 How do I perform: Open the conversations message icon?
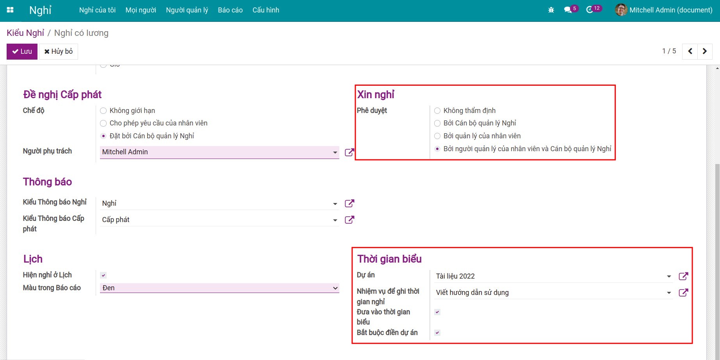[x=568, y=10]
